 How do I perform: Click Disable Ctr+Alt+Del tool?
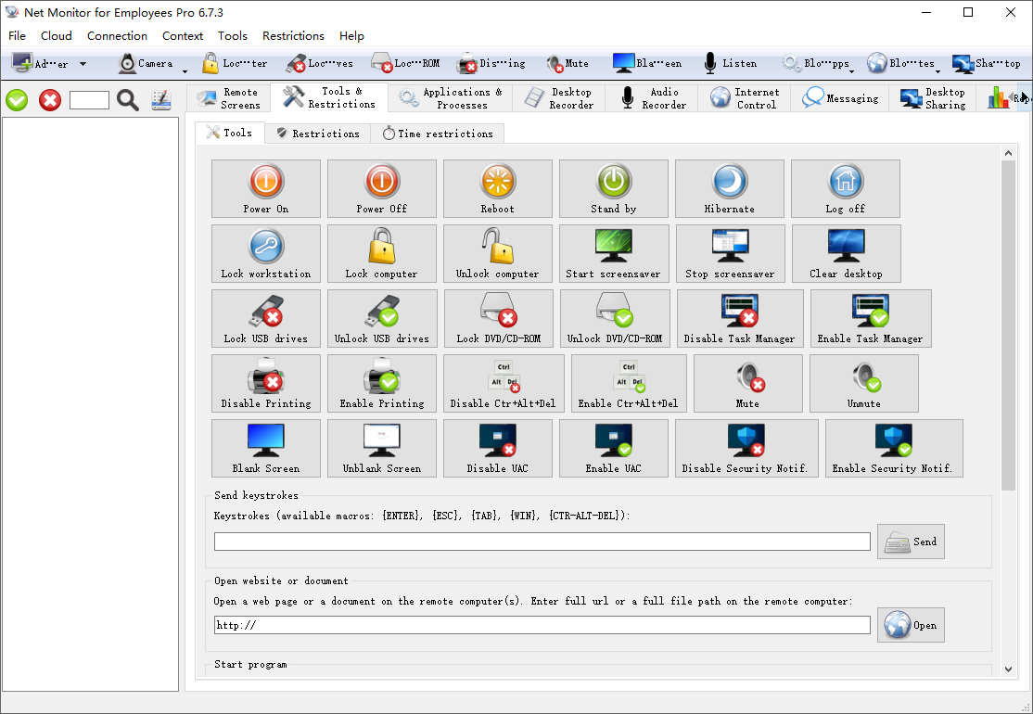click(x=504, y=383)
